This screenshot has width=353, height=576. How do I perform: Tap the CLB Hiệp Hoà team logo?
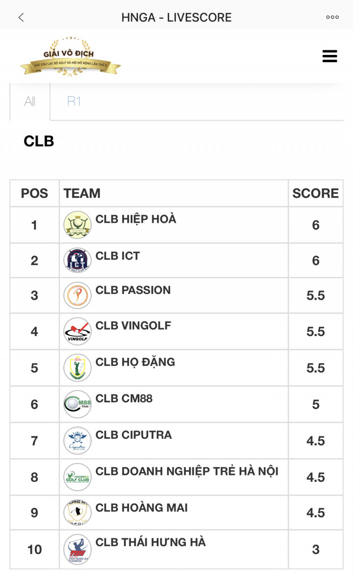coord(77,225)
